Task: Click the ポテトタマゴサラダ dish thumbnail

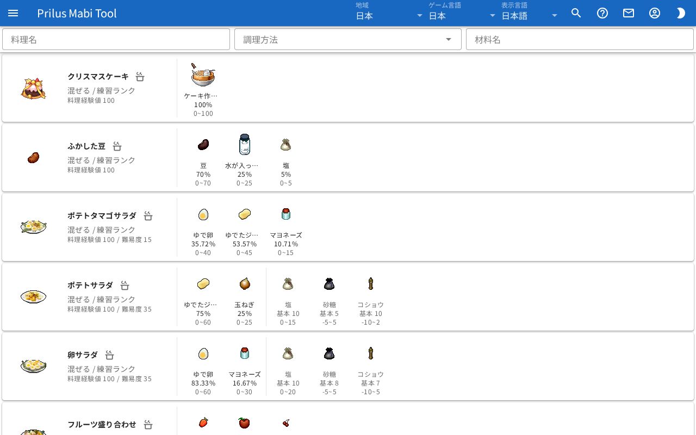Action: (33, 227)
